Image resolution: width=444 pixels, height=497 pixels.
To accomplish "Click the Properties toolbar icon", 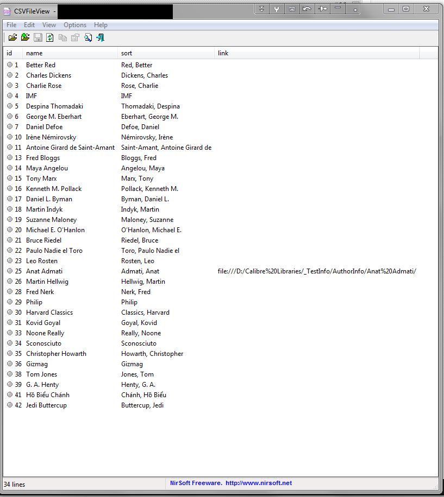I will click(x=75, y=38).
